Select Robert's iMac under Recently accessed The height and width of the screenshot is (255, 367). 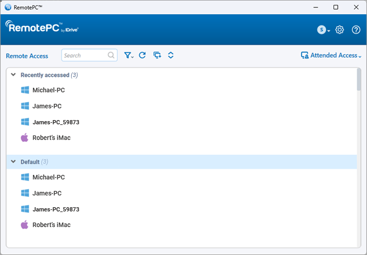(51, 138)
